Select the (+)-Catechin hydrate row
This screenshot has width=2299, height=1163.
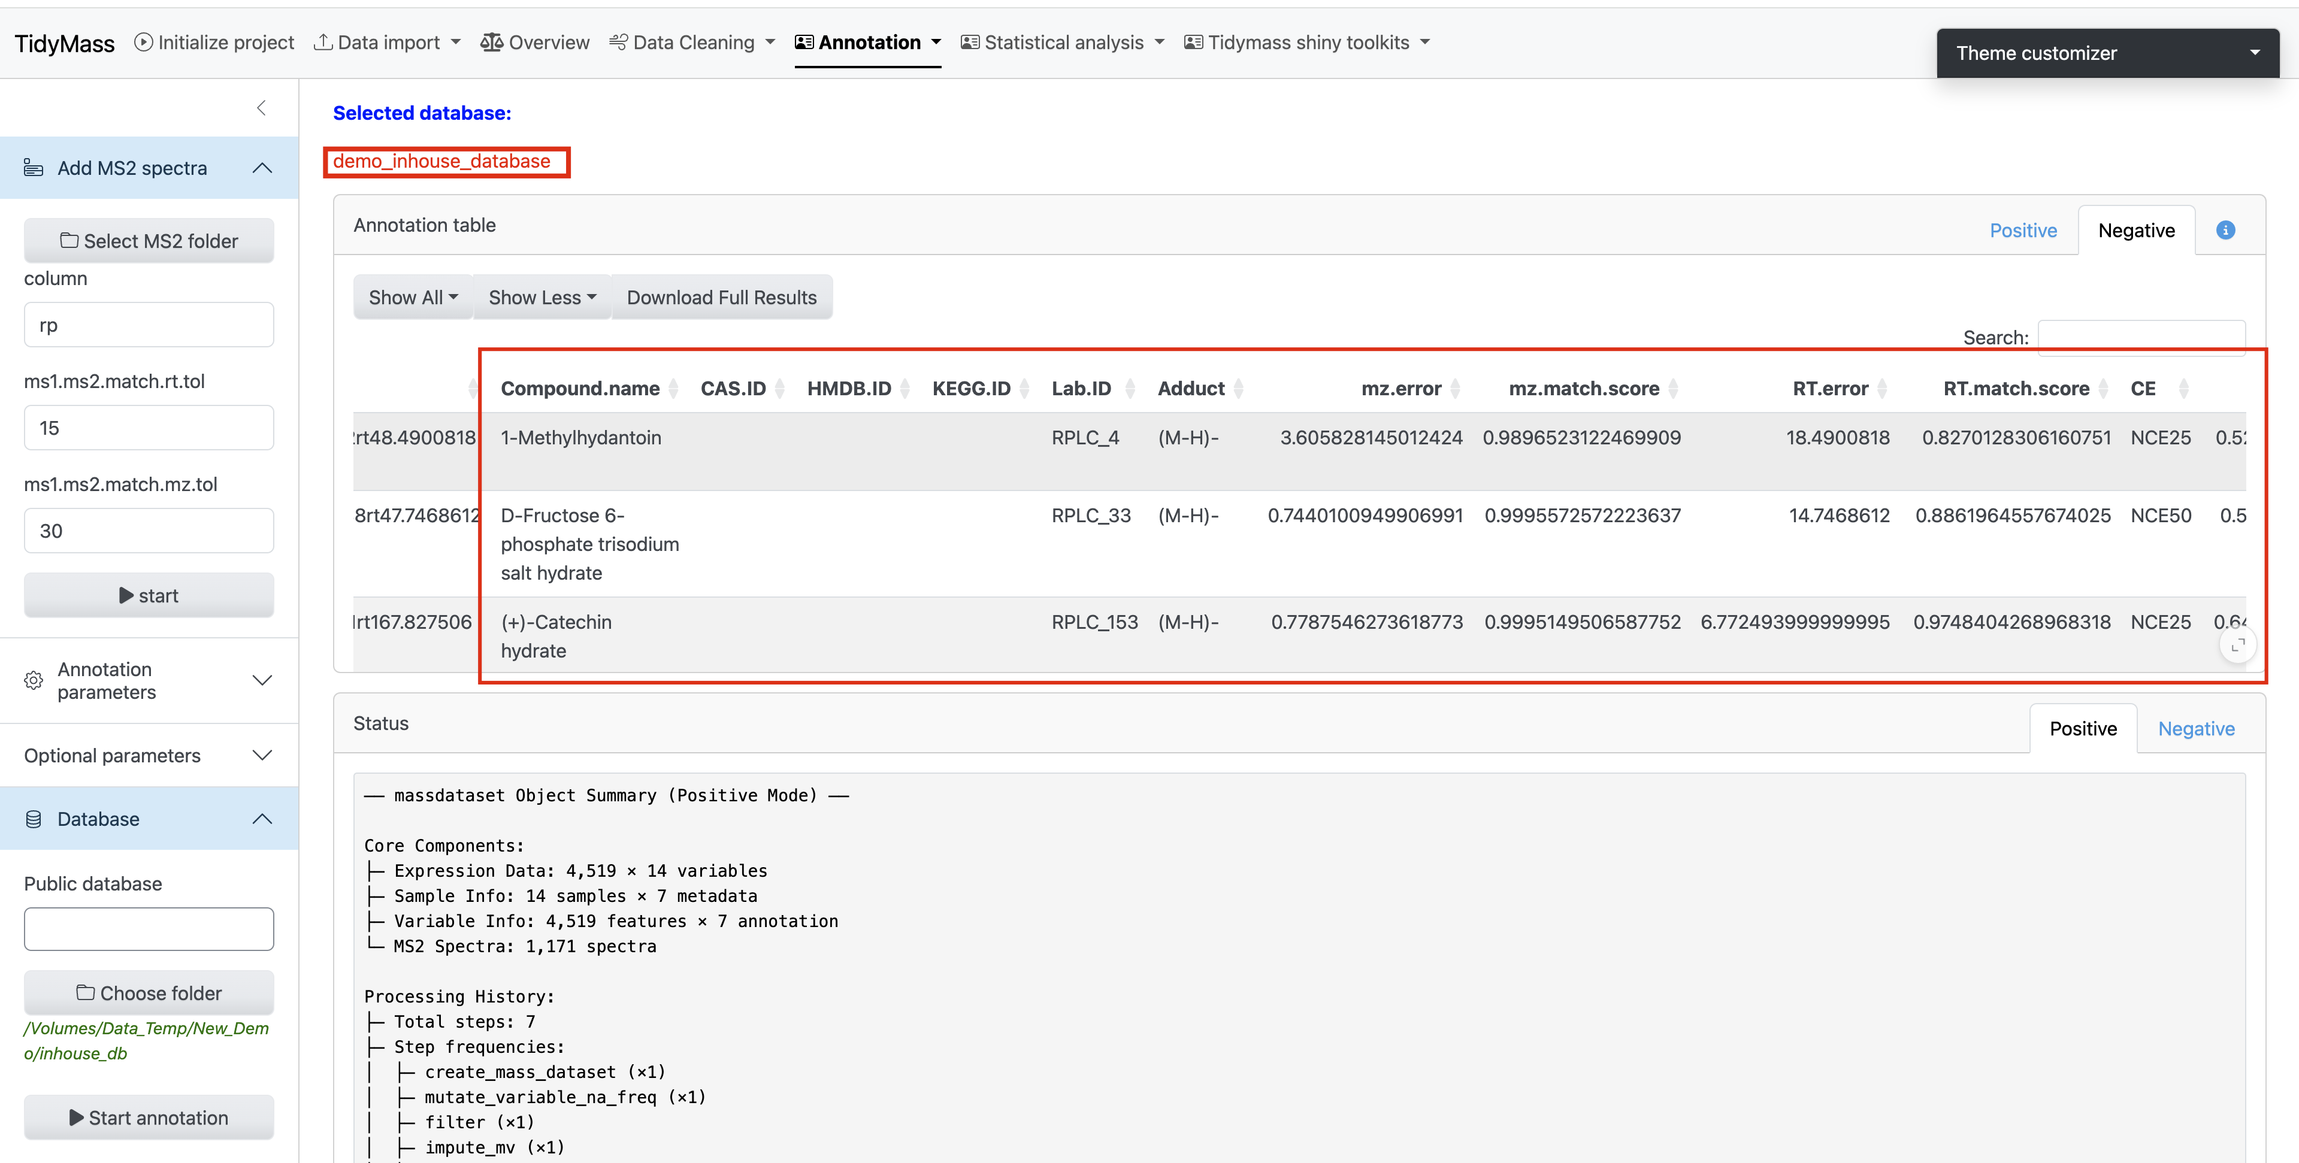point(1299,635)
